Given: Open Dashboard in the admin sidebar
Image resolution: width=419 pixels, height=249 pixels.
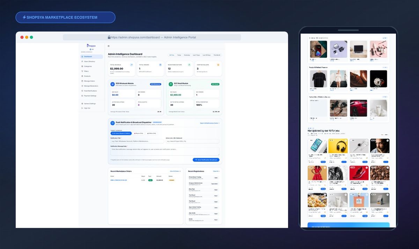Looking at the screenshot, I should pyautogui.click(x=91, y=57).
